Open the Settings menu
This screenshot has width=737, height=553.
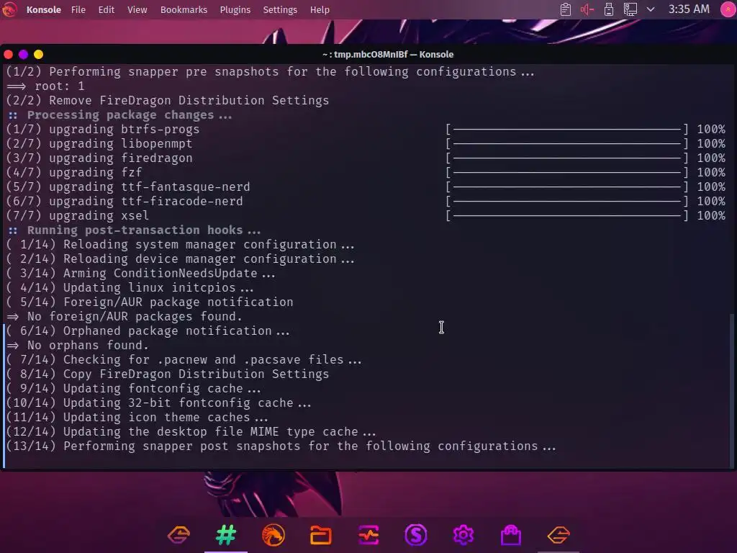[280, 10]
